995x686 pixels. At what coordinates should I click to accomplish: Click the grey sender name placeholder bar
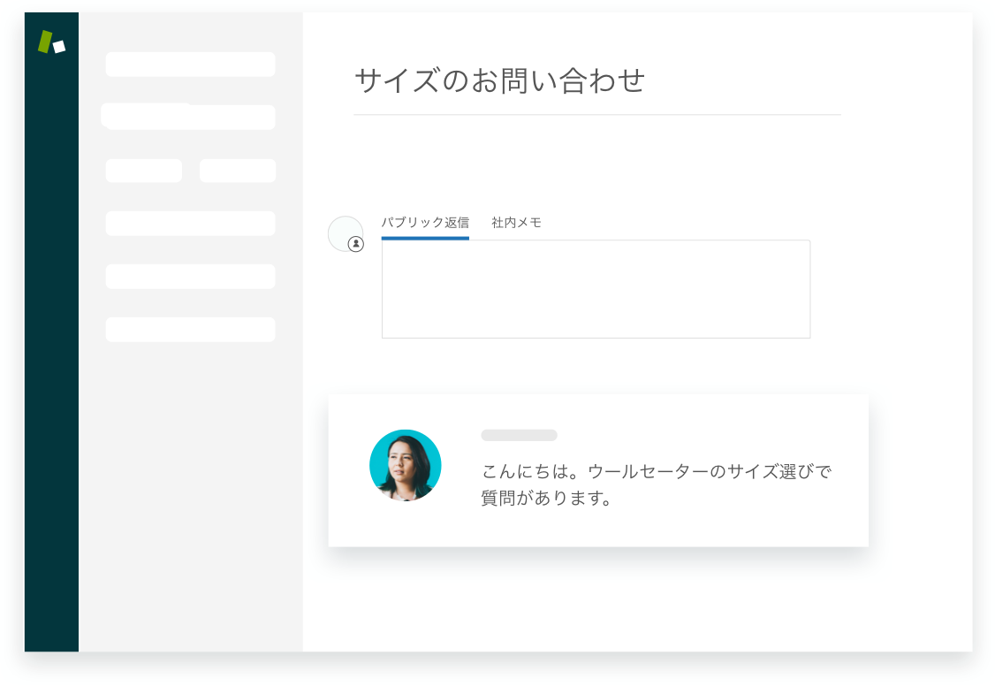click(519, 435)
